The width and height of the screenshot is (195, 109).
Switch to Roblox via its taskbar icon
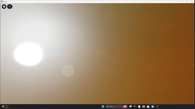tap(153, 107)
